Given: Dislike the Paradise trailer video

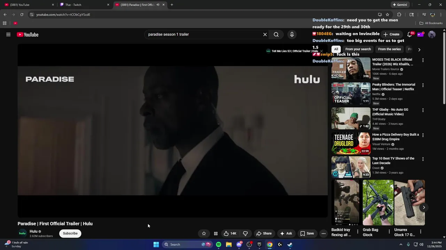Looking at the screenshot, I should (245, 233).
